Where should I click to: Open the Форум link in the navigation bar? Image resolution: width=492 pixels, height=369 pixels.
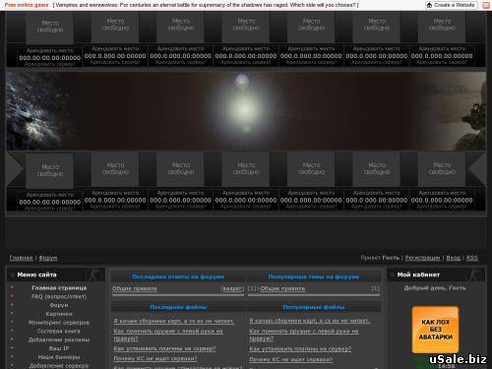(48, 258)
